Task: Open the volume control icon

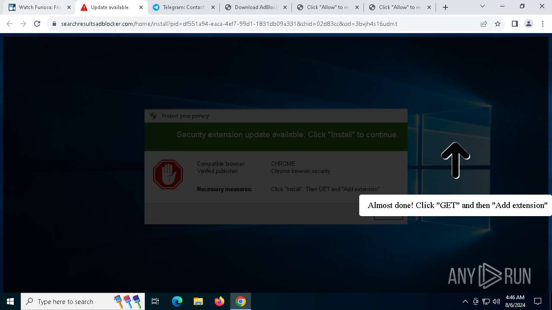Action: pos(496,301)
